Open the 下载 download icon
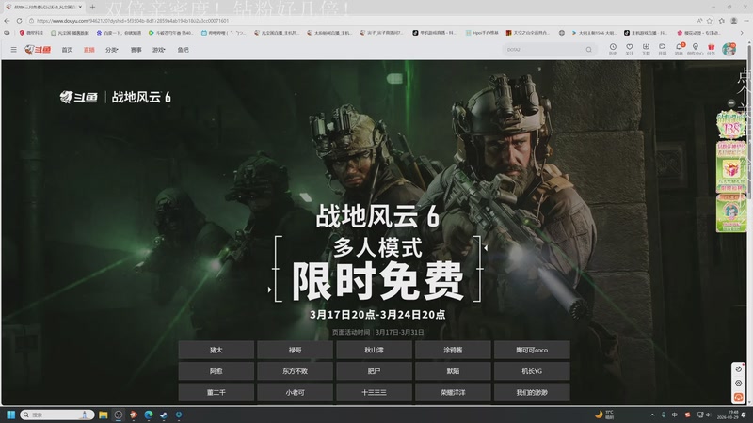This screenshot has height=423, width=753. tap(646, 49)
